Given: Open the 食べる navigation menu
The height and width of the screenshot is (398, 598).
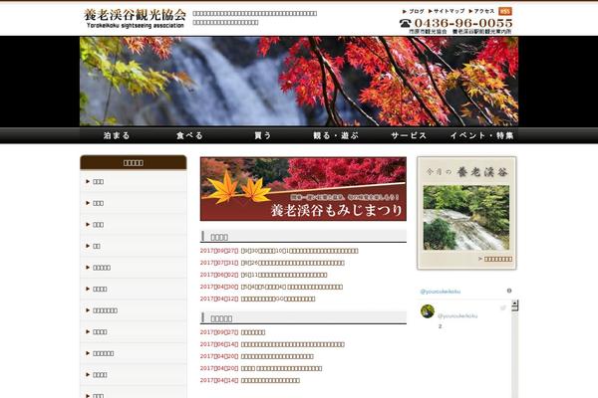Looking at the screenshot, I should (x=189, y=135).
